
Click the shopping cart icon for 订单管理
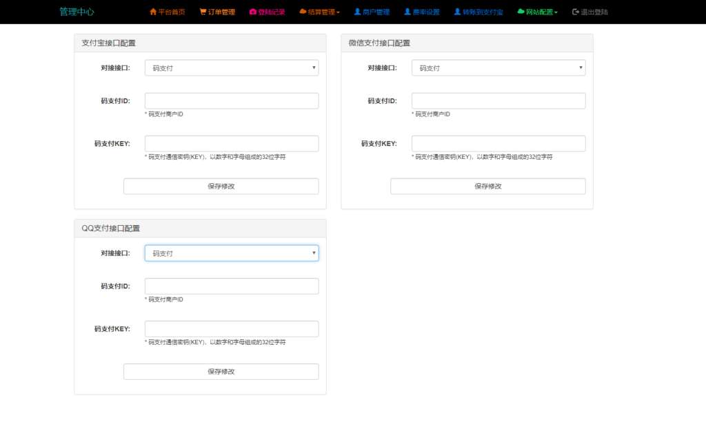(203, 12)
